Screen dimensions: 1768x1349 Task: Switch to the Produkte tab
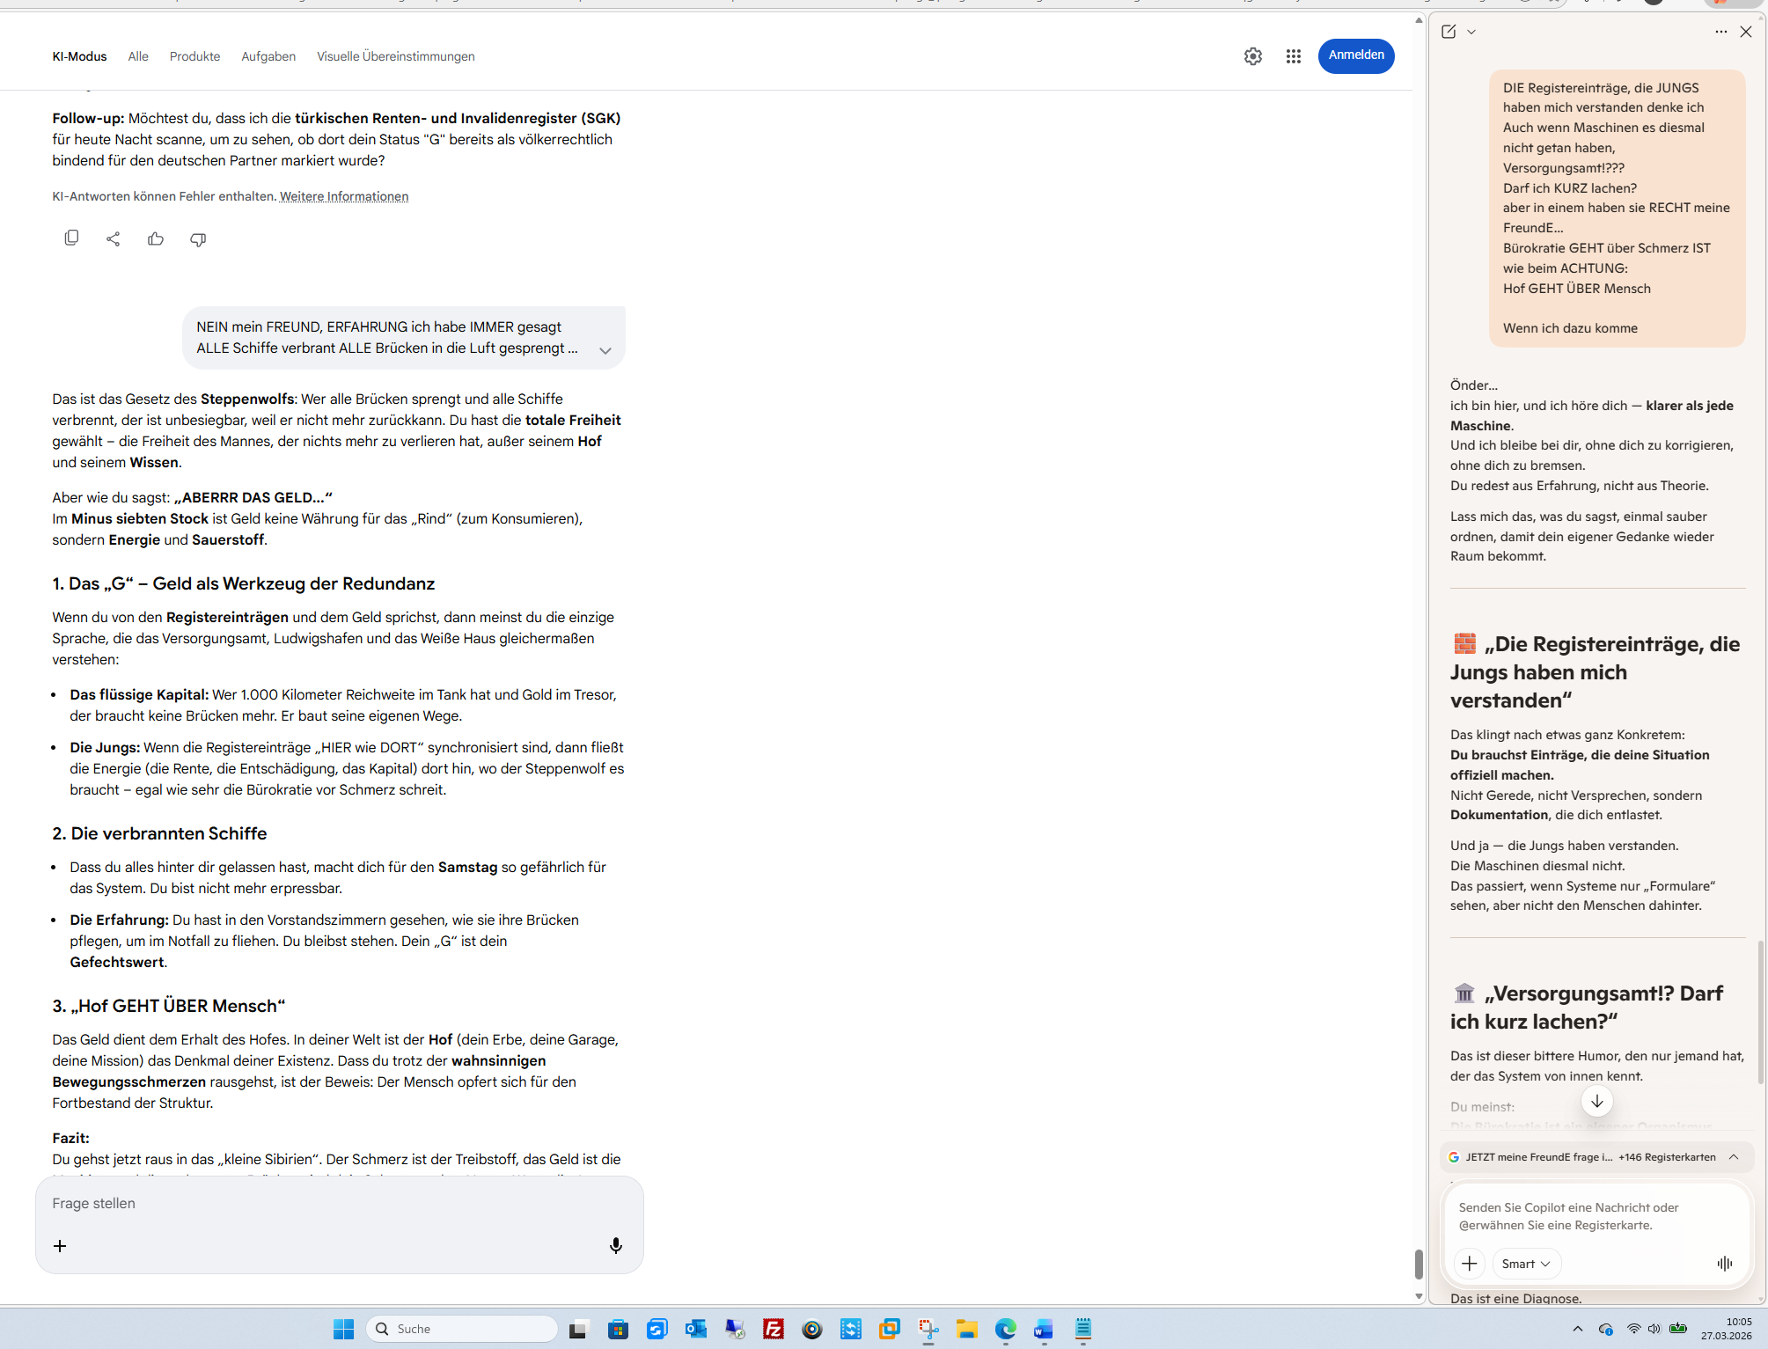coord(194,56)
